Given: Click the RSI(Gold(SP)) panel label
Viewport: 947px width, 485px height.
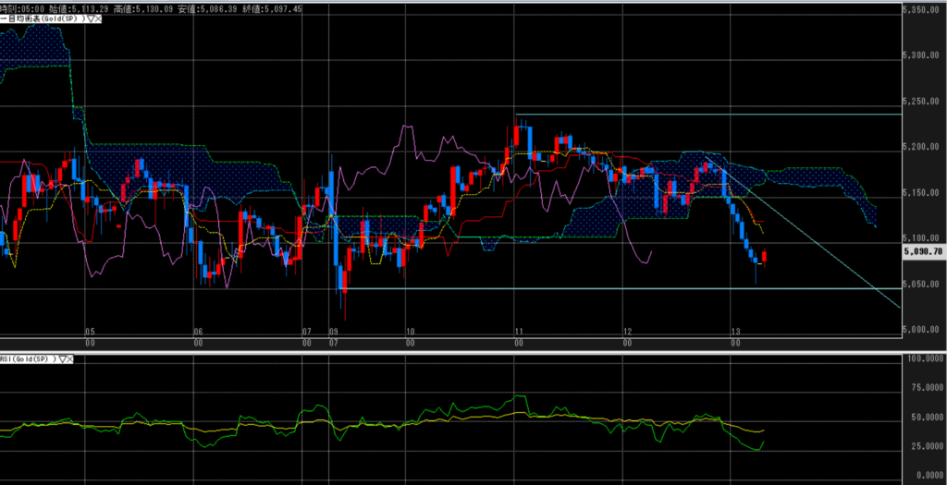Looking at the screenshot, I should coord(30,358).
